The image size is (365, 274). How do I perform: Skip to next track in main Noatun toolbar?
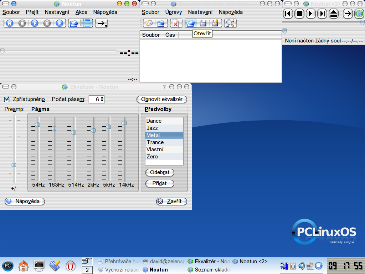60,23
